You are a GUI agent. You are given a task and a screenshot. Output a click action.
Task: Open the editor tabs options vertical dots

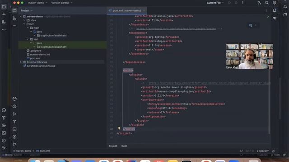[x=267, y=10]
